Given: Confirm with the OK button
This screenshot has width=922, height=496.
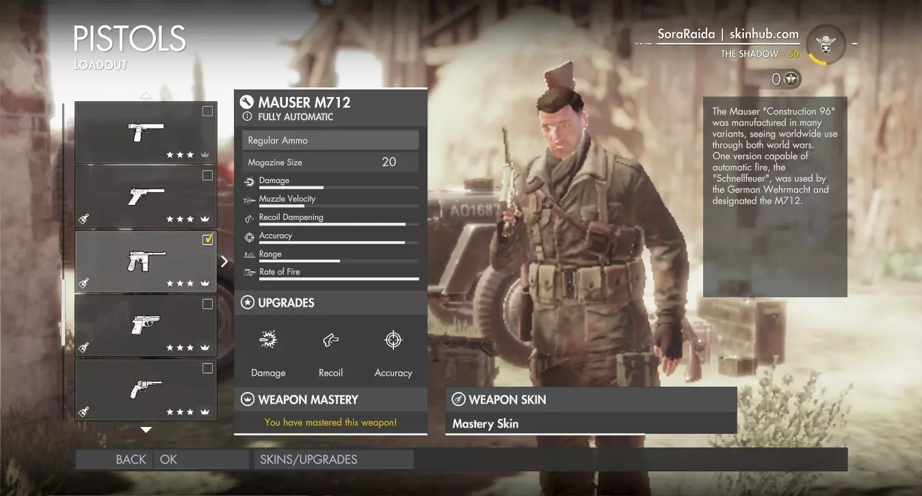Looking at the screenshot, I should tap(201, 459).
